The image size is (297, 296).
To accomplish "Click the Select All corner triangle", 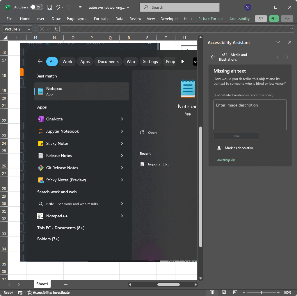I will [x=5, y=38].
